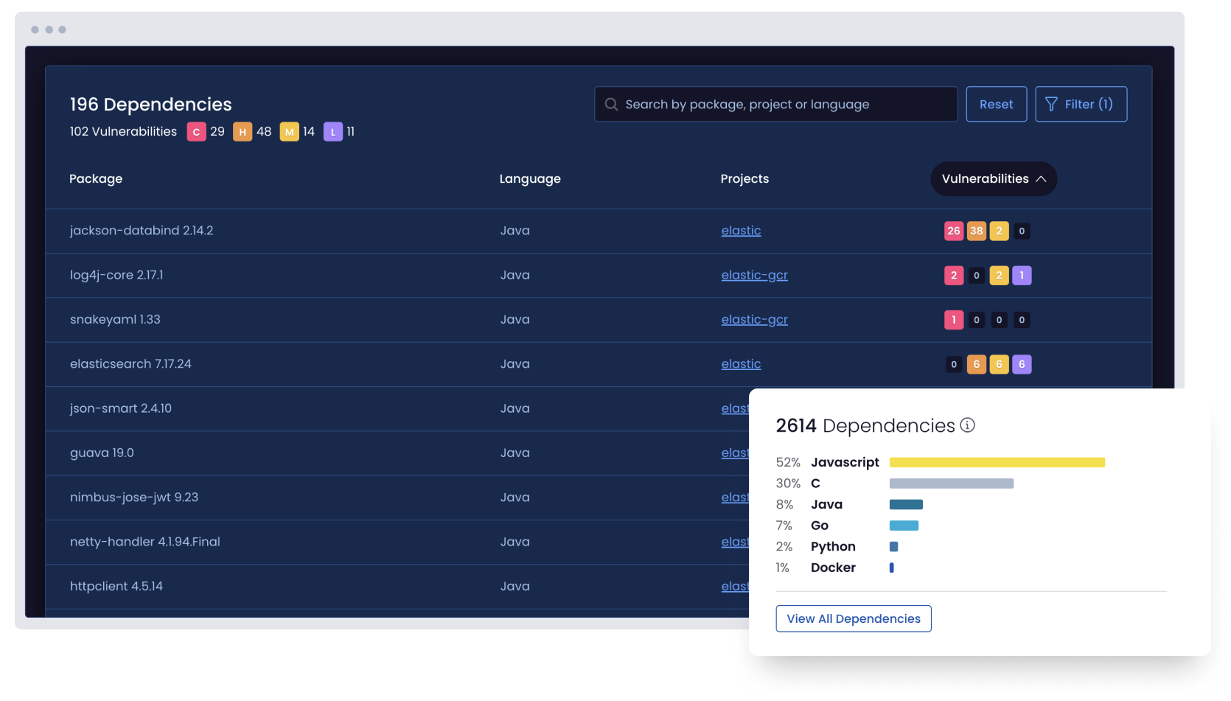The height and width of the screenshot is (701, 1231).
Task: Open elastic-gcr link in snakeyaml row
Action: 754,320
